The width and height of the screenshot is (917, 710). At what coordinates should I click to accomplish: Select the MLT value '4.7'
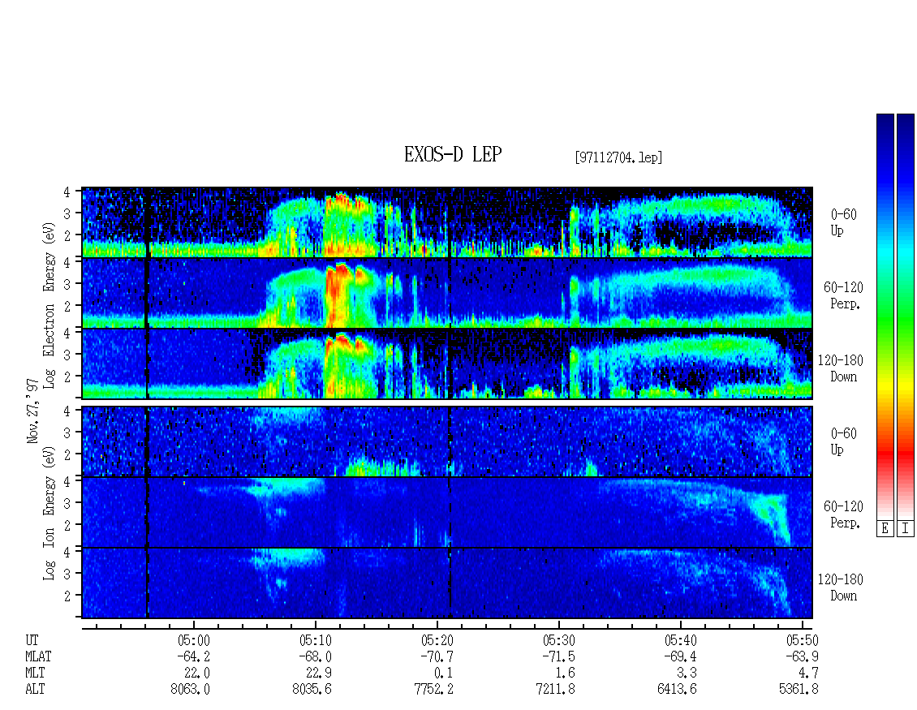809,673
